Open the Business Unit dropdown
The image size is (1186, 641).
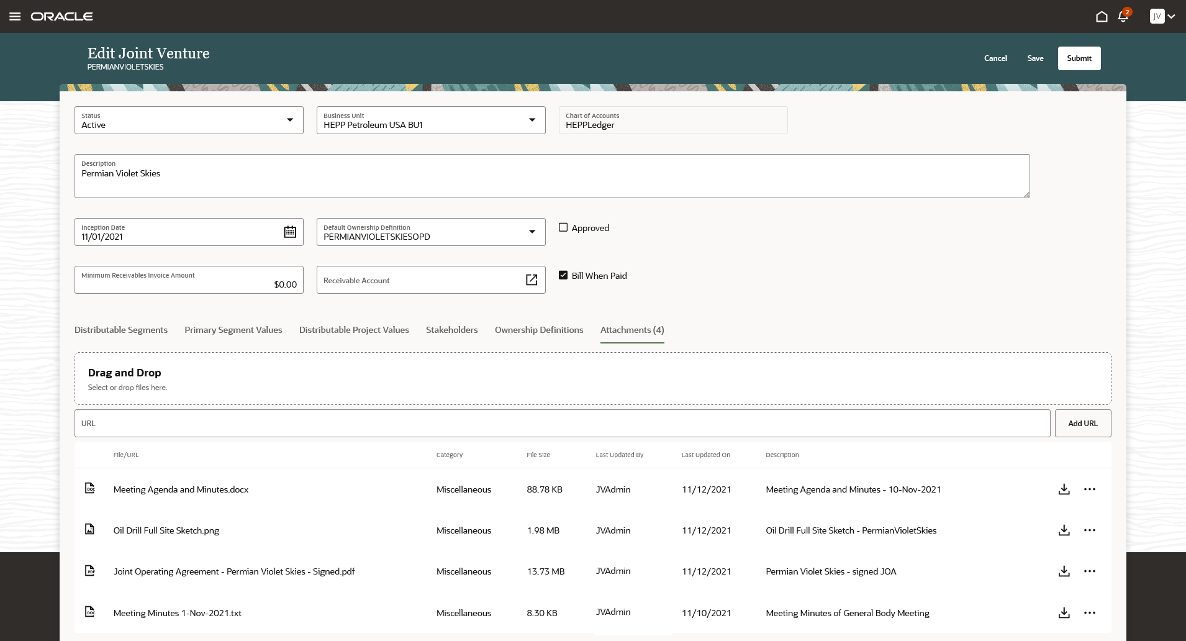pyautogui.click(x=532, y=120)
